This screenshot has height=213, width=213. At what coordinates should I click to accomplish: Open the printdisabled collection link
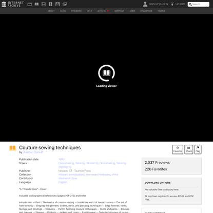[76, 175]
